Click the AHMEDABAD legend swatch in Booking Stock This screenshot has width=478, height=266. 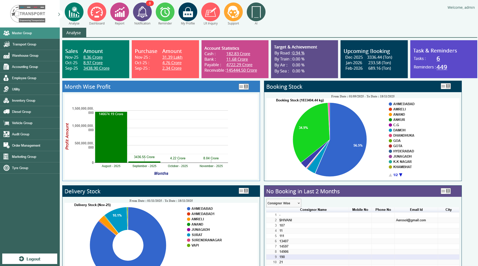point(390,104)
